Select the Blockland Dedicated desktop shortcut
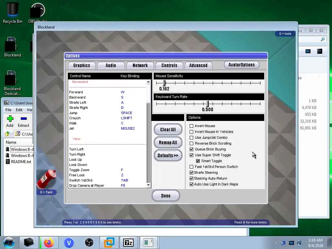332x249 pixels. coord(12,83)
